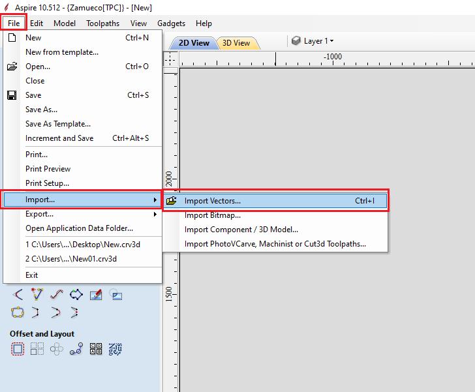Click the Offset and Layout section heading

[x=42, y=334]
